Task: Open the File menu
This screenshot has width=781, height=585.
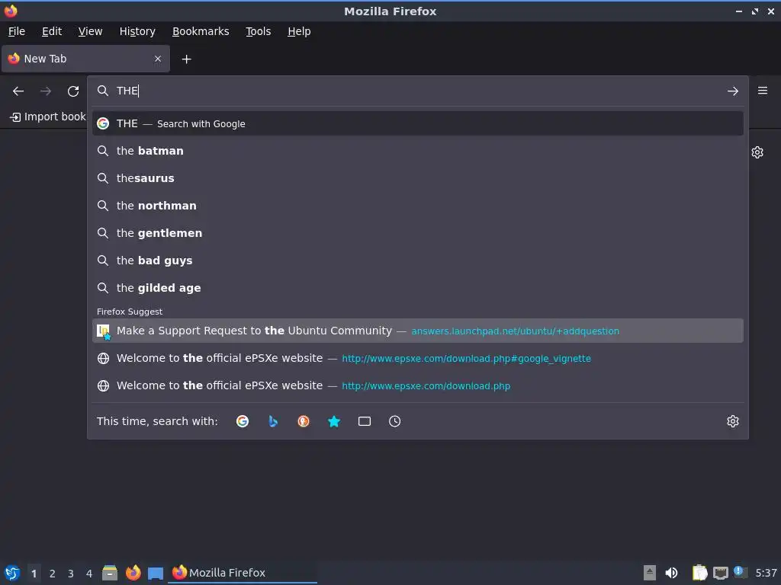Action: [x=17, y=31]
